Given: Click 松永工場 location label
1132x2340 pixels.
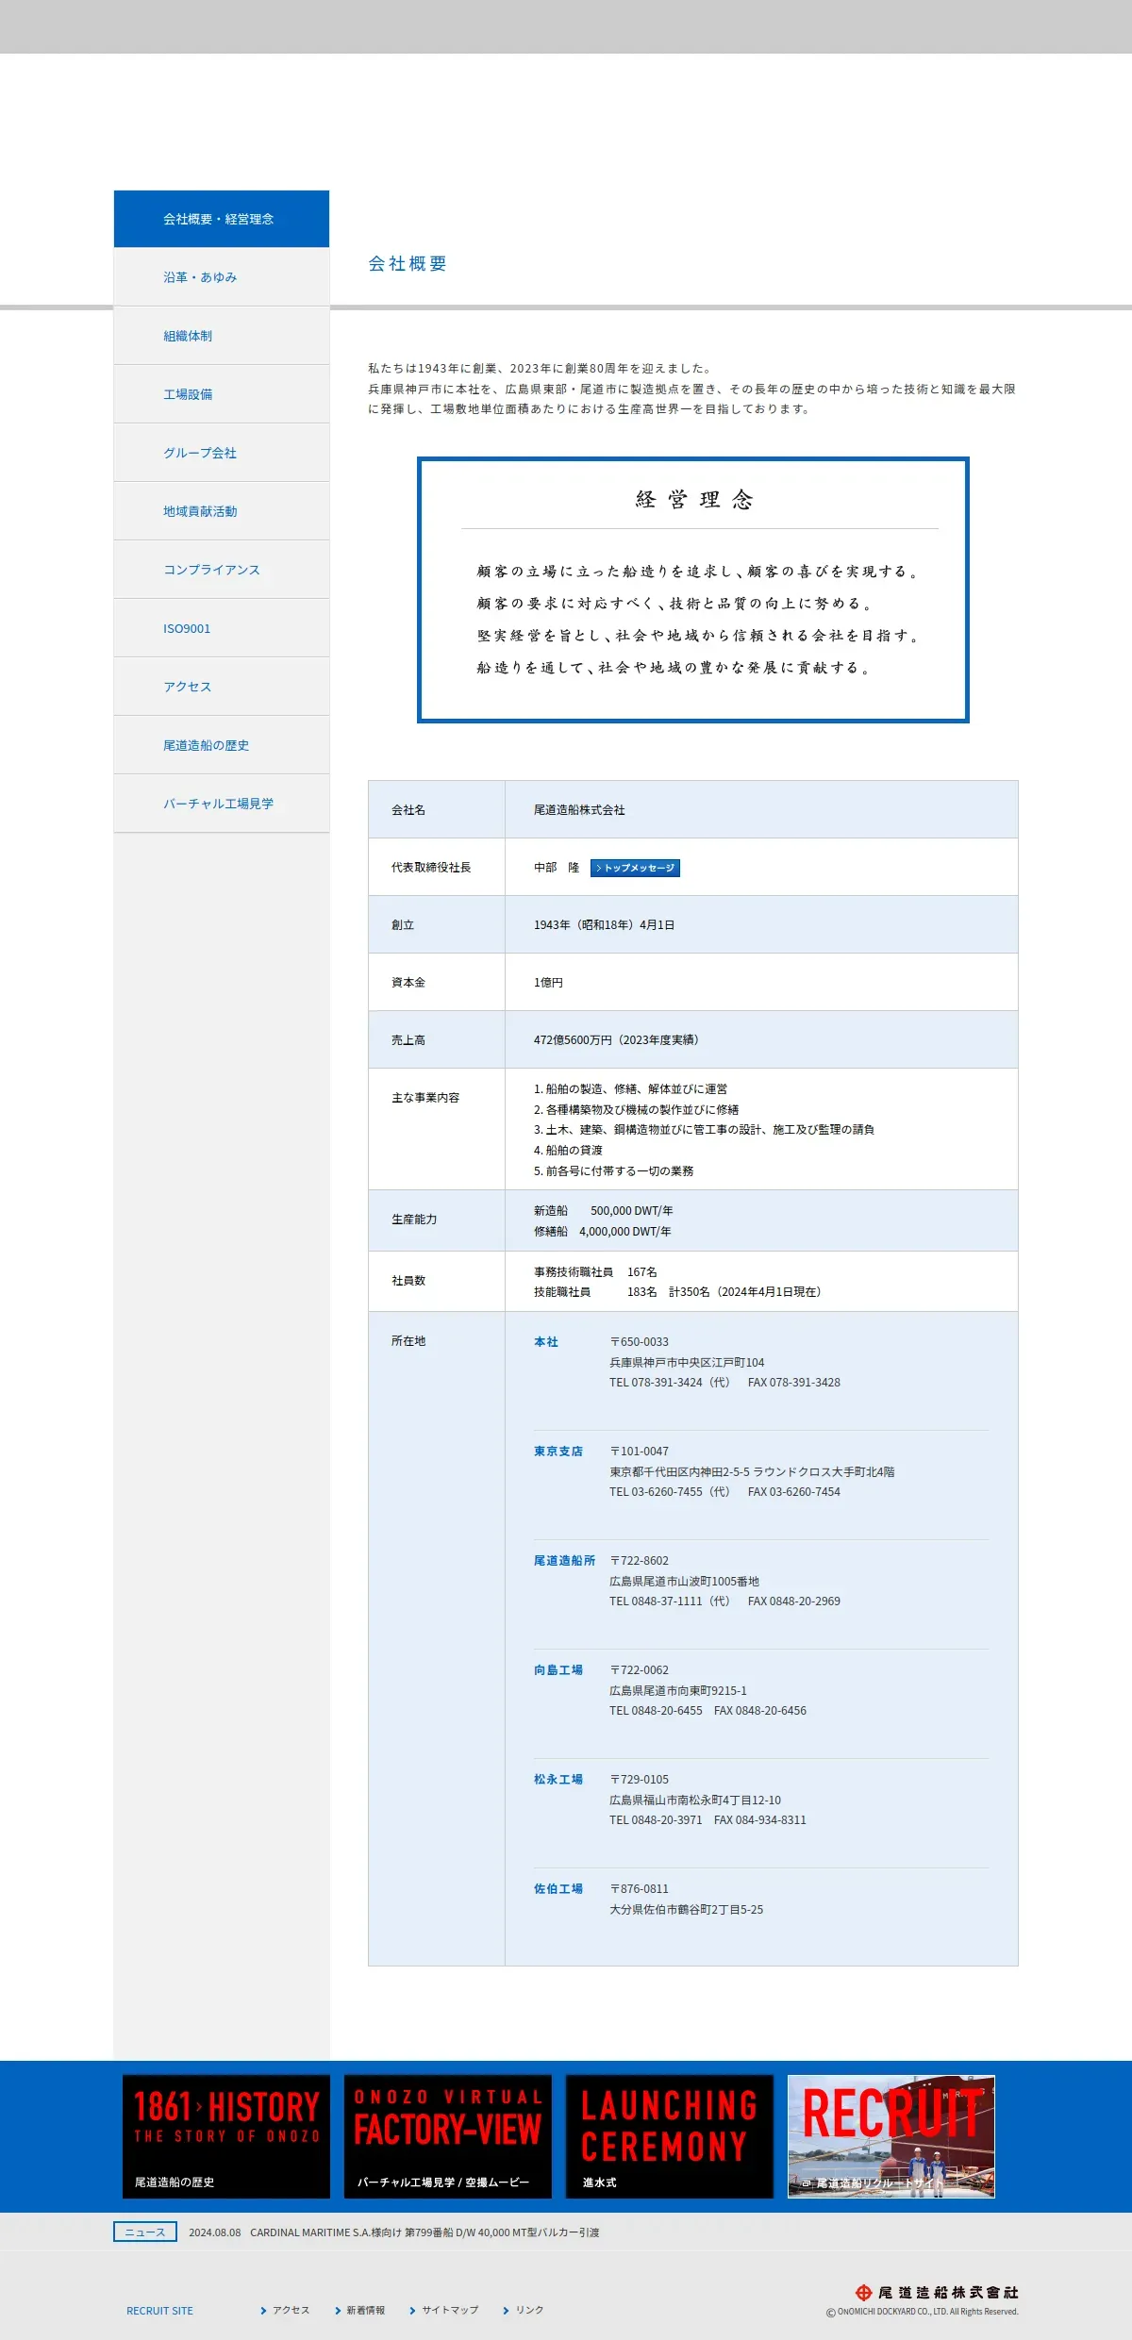Looking at the screenshot, I should 558,1780.
